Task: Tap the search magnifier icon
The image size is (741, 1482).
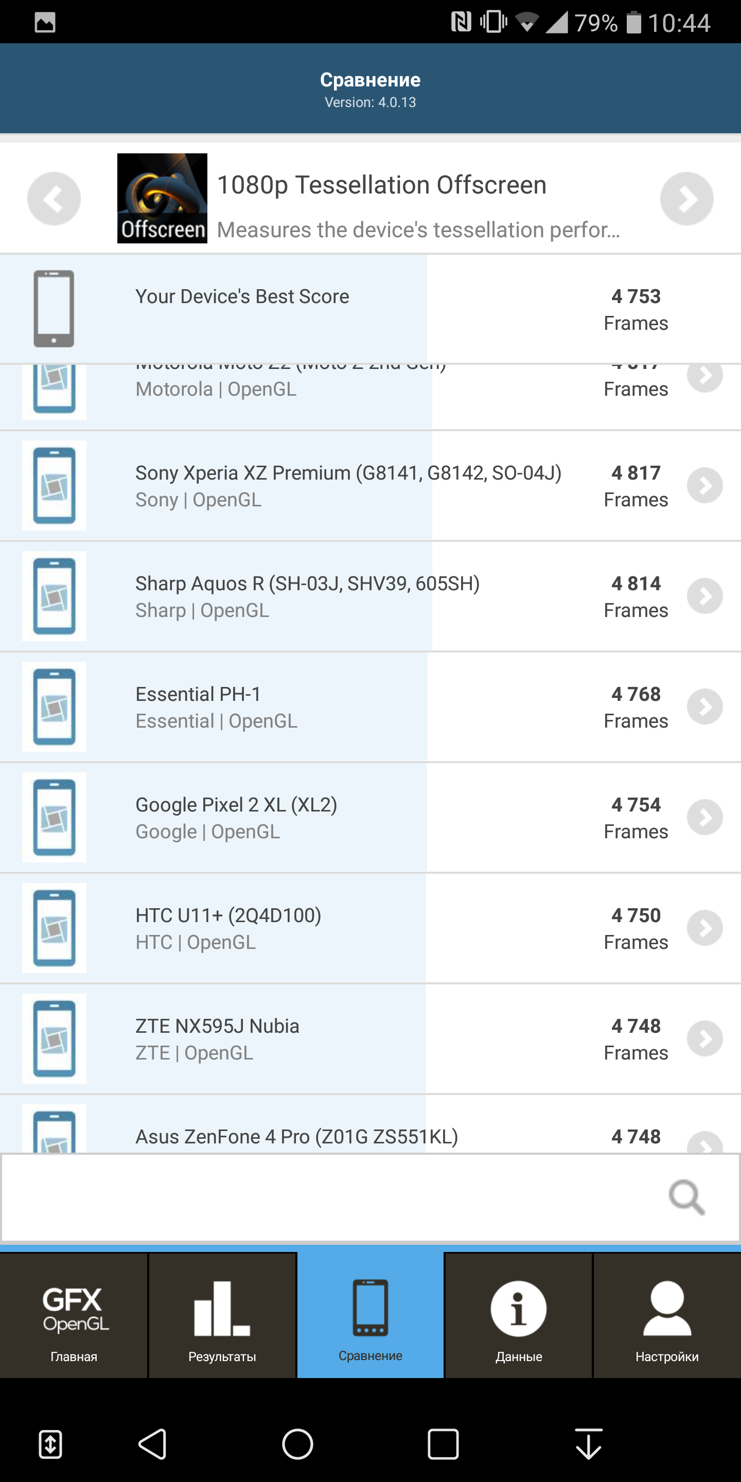Action: [687, 1197]
